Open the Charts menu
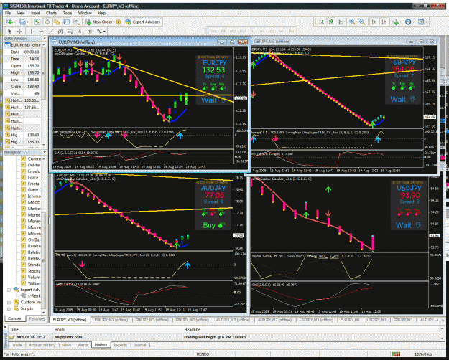Image resolution: width=449 pixels, height=360 pixels. (x=51, y=13)
